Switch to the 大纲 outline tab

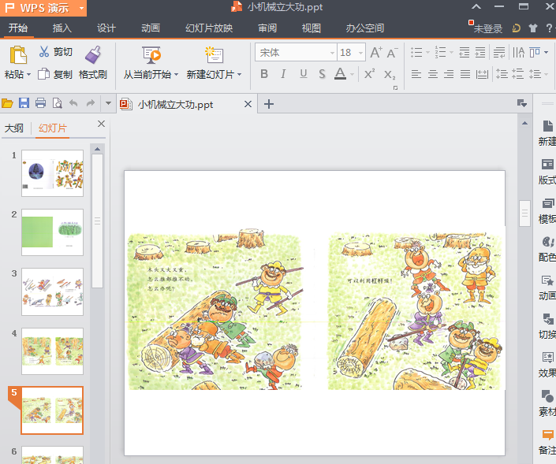pos(14,128)
